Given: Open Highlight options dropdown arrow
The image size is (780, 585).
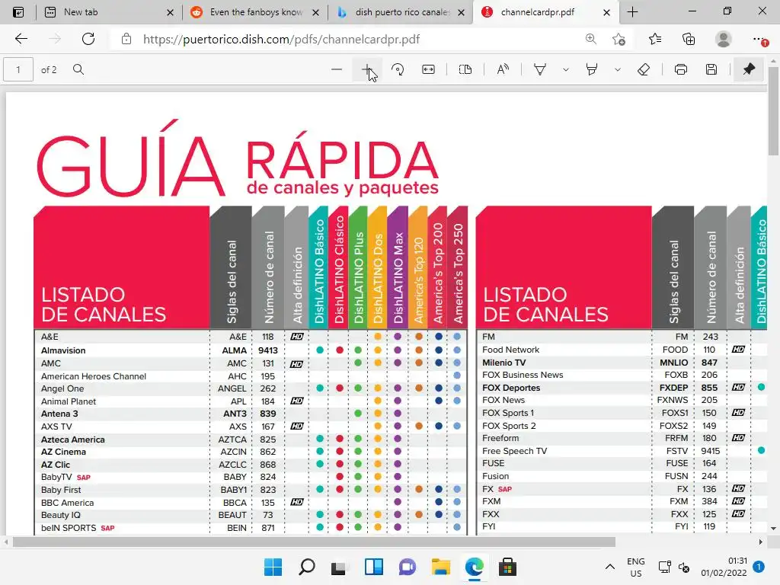Looking at the screenshot, I should (x=617, y=69).
